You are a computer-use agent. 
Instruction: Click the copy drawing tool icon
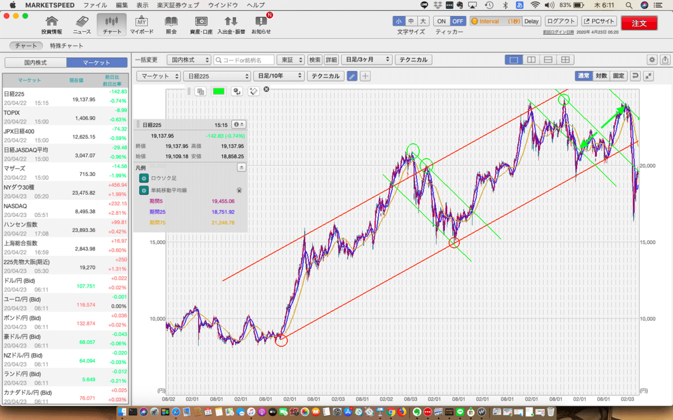coord(200,91)
